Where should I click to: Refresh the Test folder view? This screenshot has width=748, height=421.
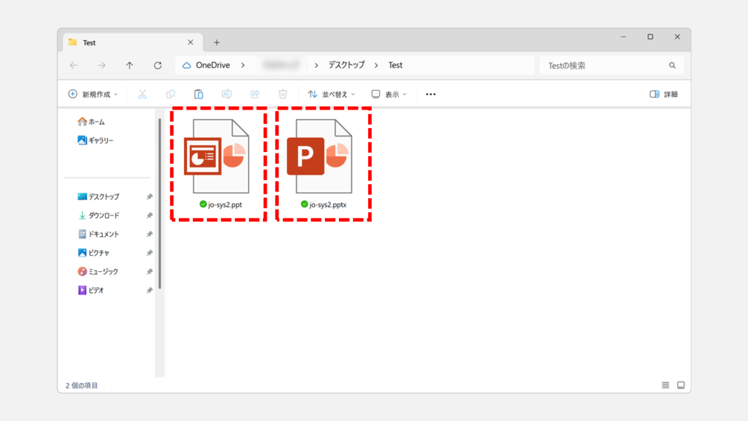coord(158,65)
